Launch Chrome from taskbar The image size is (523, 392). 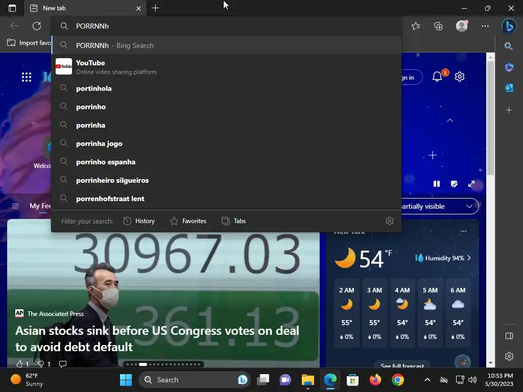tap(397, 380)
